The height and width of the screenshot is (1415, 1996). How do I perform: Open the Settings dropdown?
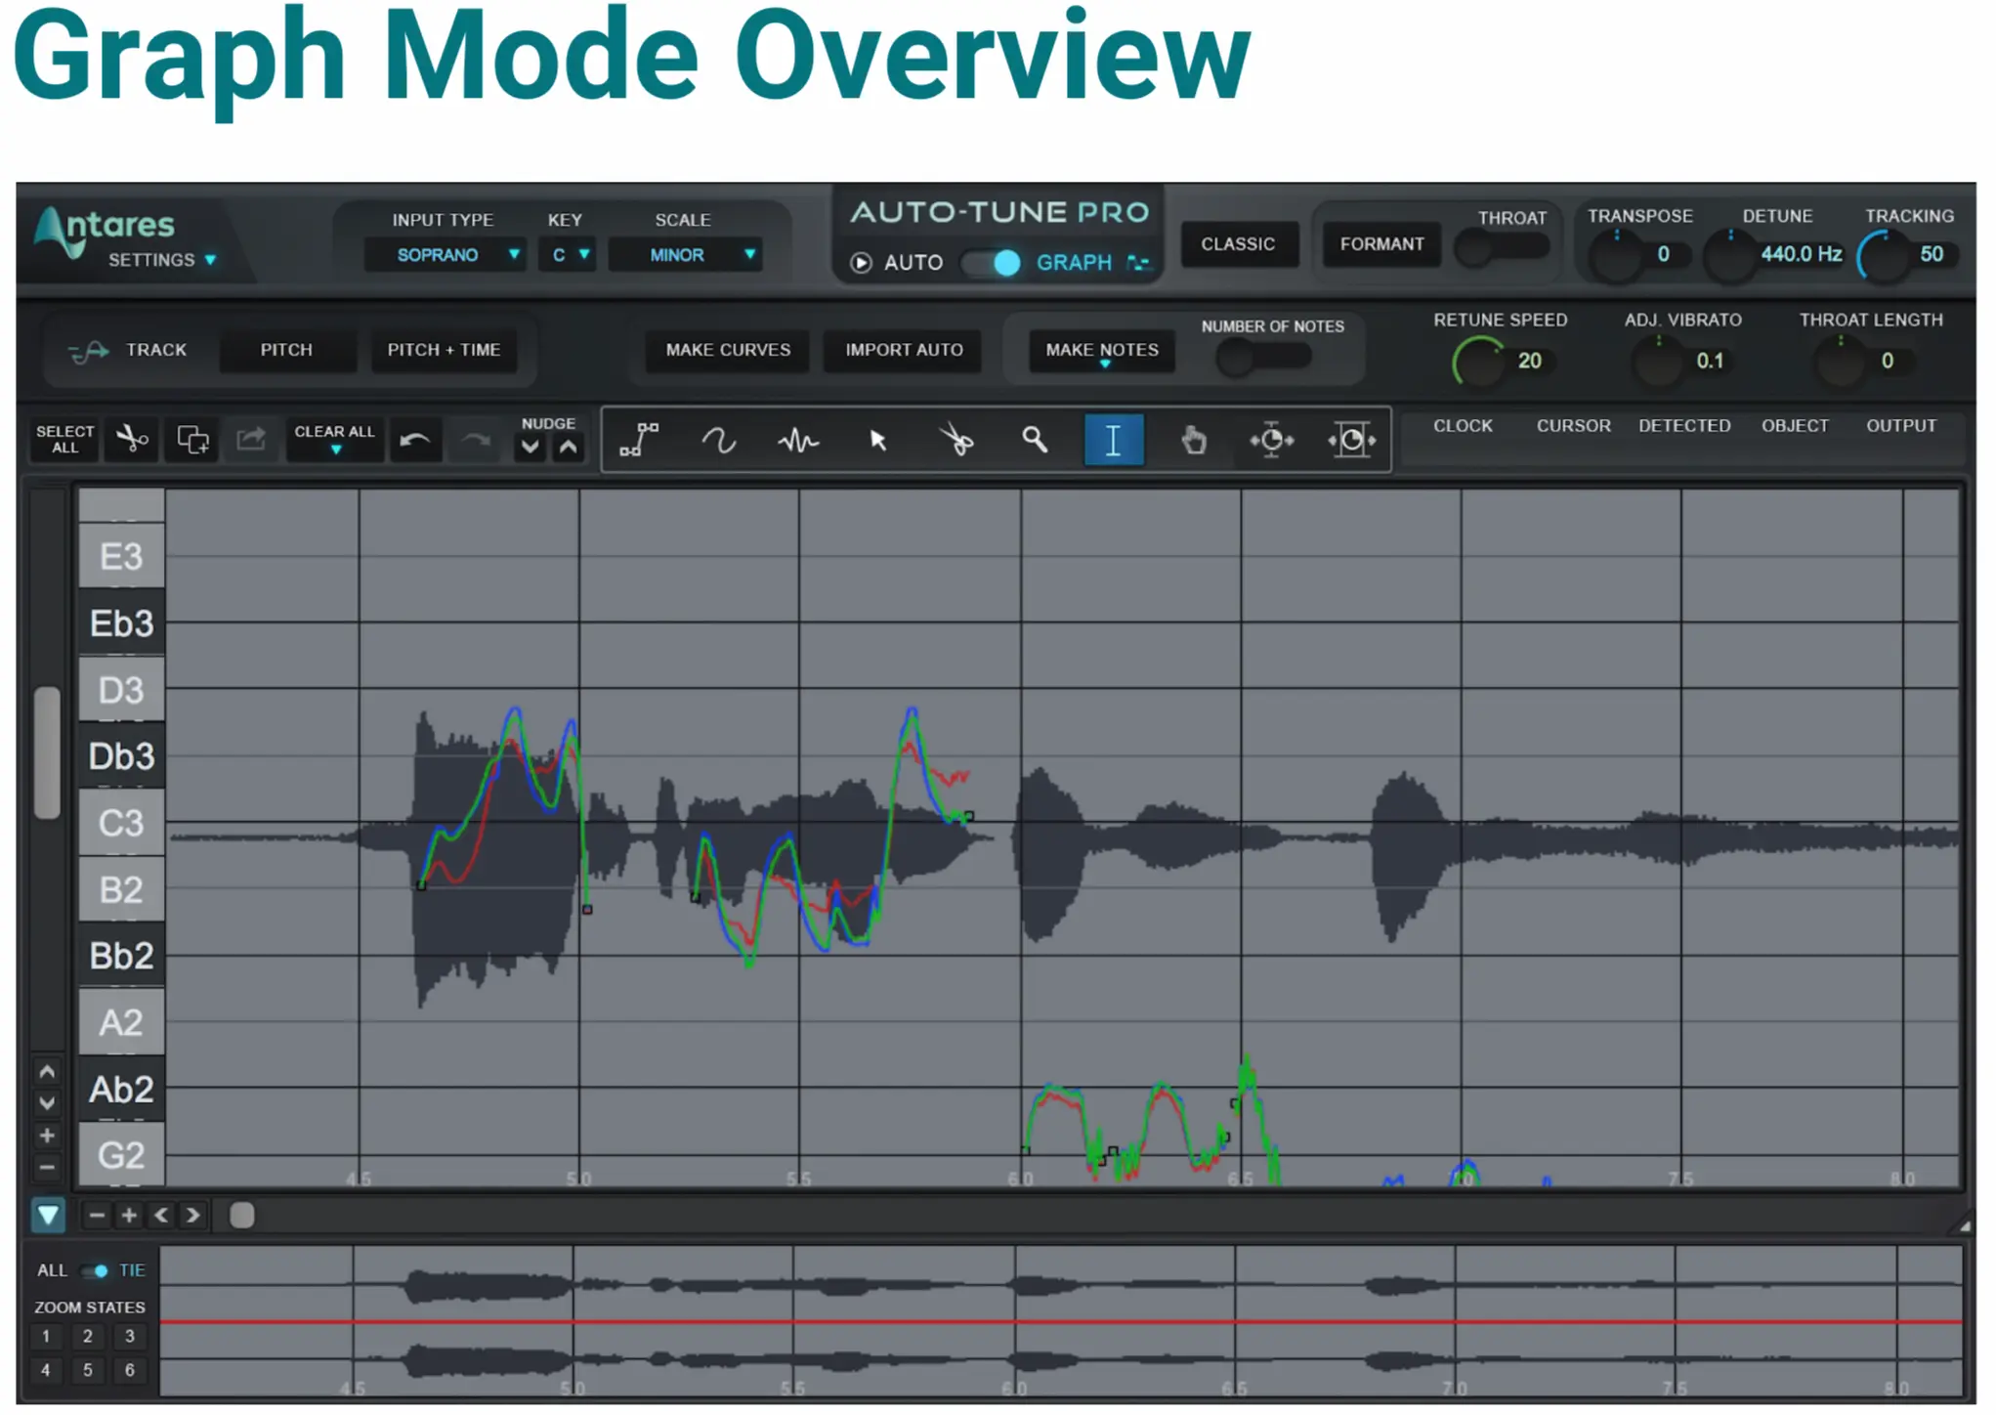coord(162,261)
